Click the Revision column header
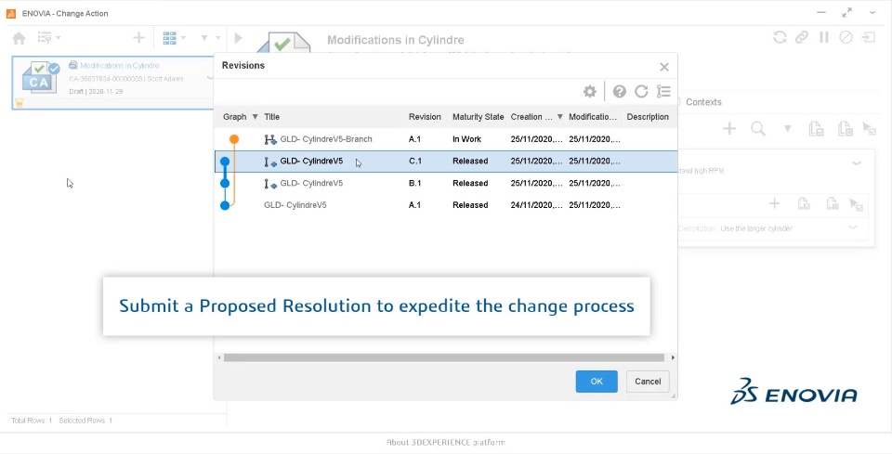Screen dimensions: 892x454 point(425,117)
